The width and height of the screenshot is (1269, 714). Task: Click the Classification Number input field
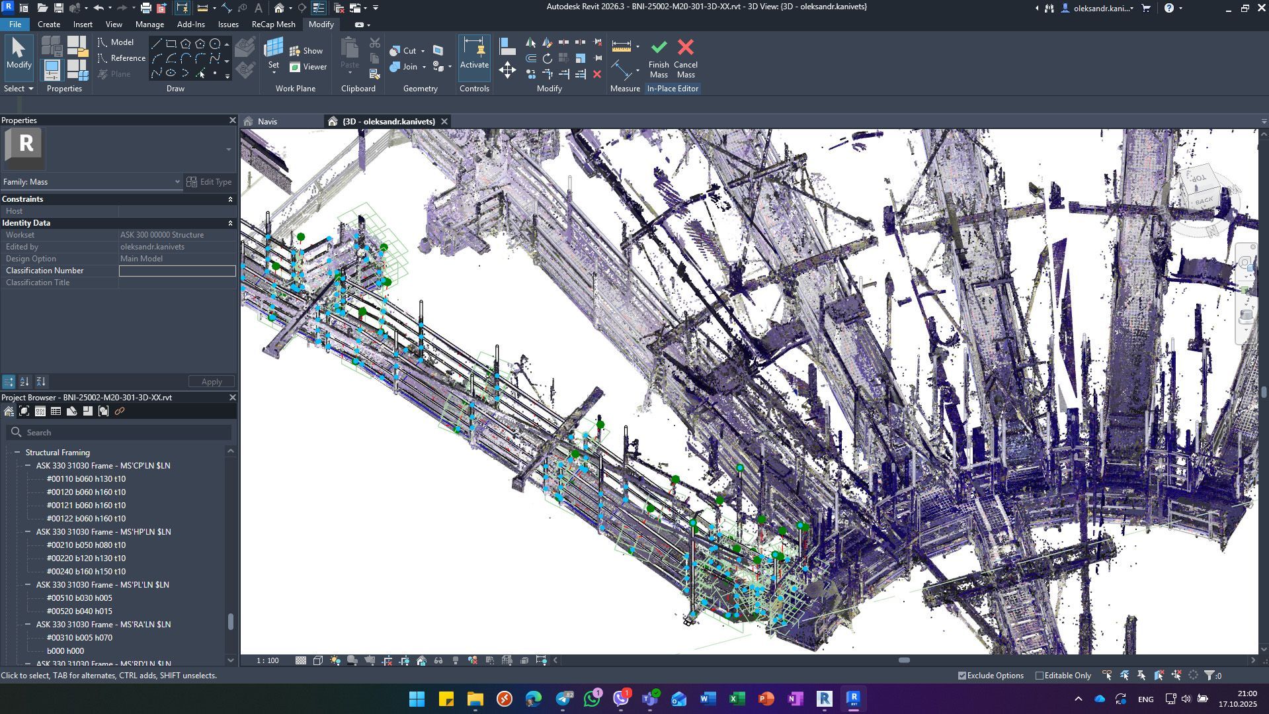(x=177, y=271)
